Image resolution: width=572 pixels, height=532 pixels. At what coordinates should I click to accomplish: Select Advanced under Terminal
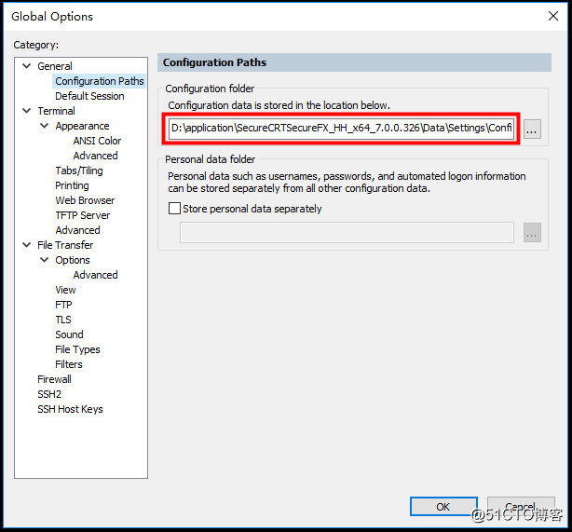pyautogui.click(x=77, y=230)
